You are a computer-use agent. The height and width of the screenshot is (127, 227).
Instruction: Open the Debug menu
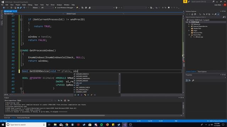pos(30,5)
